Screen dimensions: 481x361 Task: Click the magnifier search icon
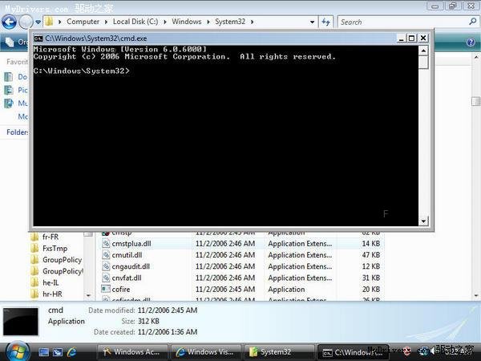(473, 22)
